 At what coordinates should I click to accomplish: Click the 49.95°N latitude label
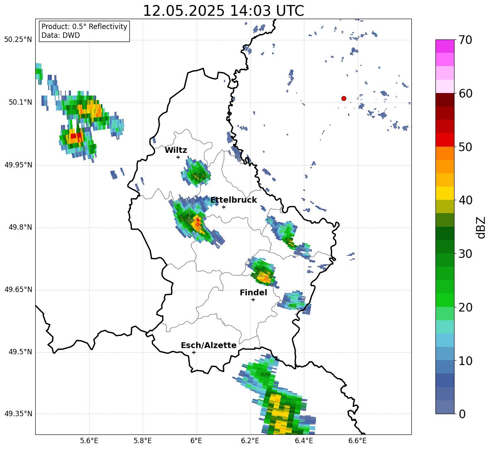pyautogui.click(x=18, y=165)
